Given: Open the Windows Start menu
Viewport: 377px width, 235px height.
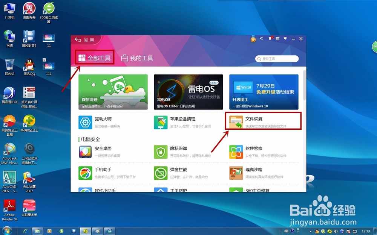Looking at the screenshot, I should (6, 231).
